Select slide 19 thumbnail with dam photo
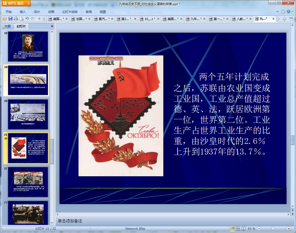This screenshot has width=296, height=233. 28,80
